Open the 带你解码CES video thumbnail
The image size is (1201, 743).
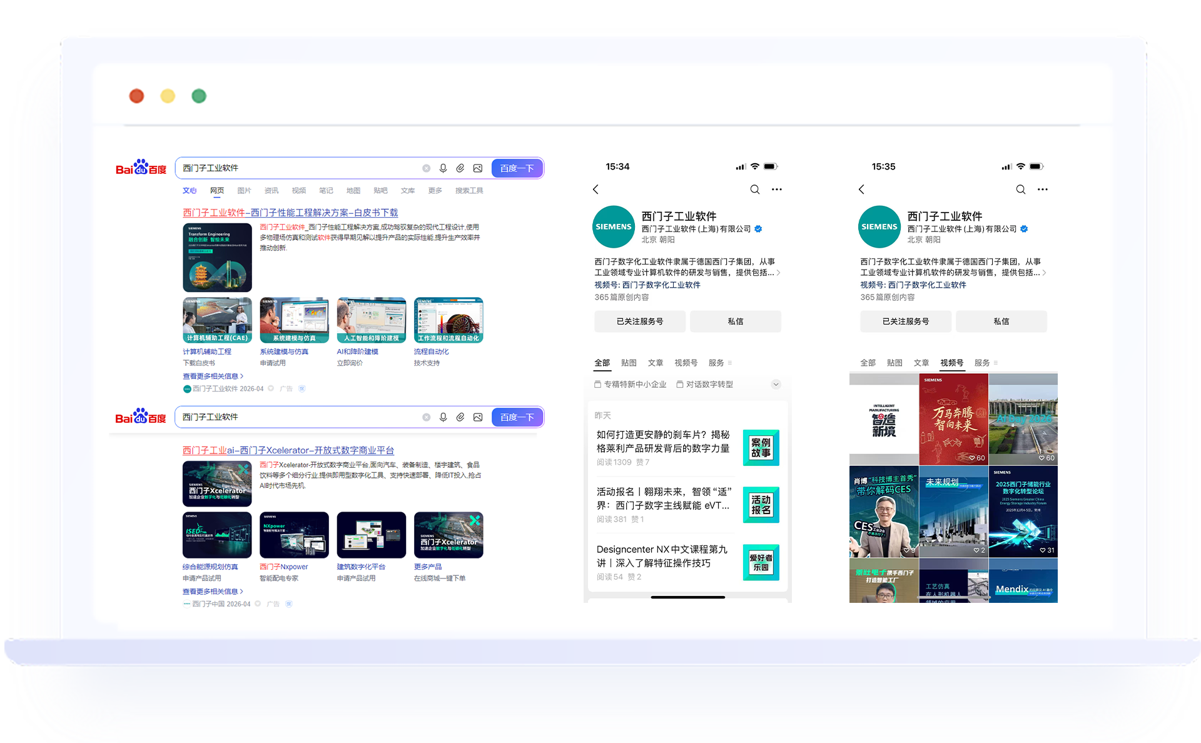tap(884, 512)
